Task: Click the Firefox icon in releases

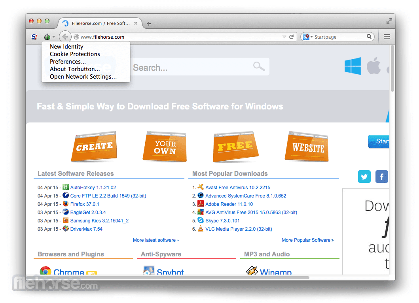Action: coord(65,203)
